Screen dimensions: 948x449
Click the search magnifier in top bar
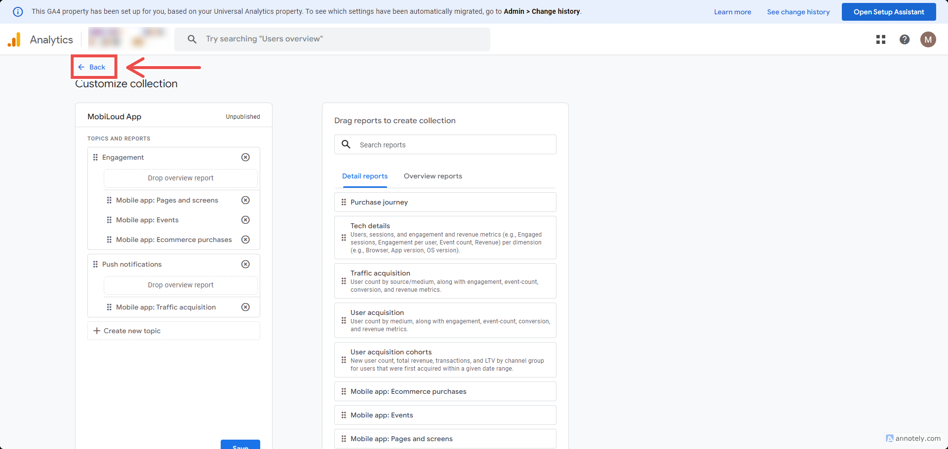tap(192, 39)
